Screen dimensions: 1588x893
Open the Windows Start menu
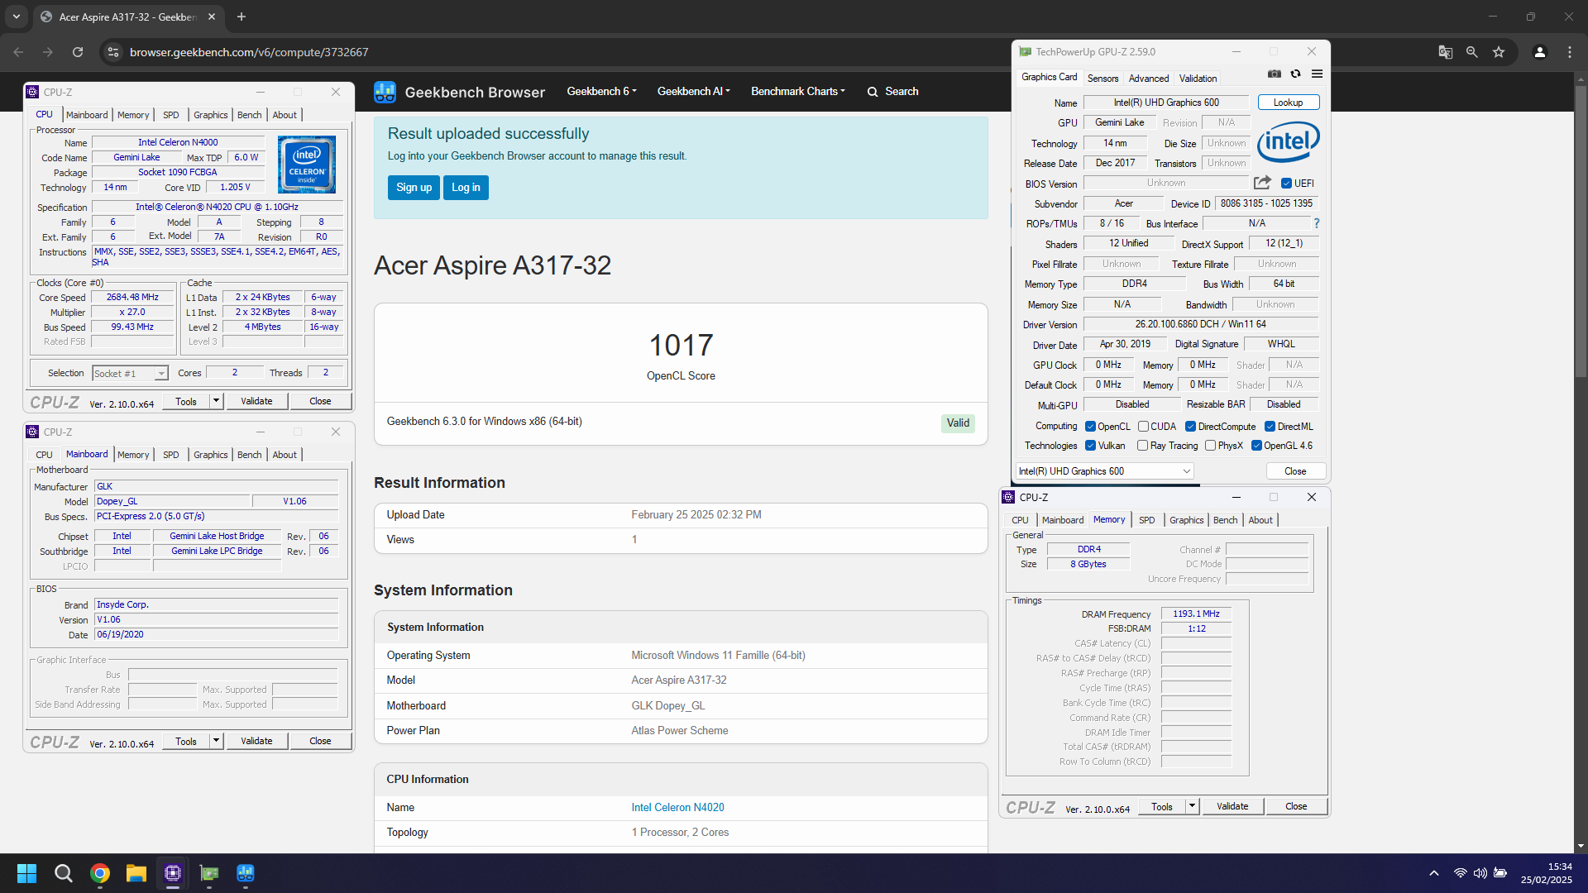click(26, 873)
